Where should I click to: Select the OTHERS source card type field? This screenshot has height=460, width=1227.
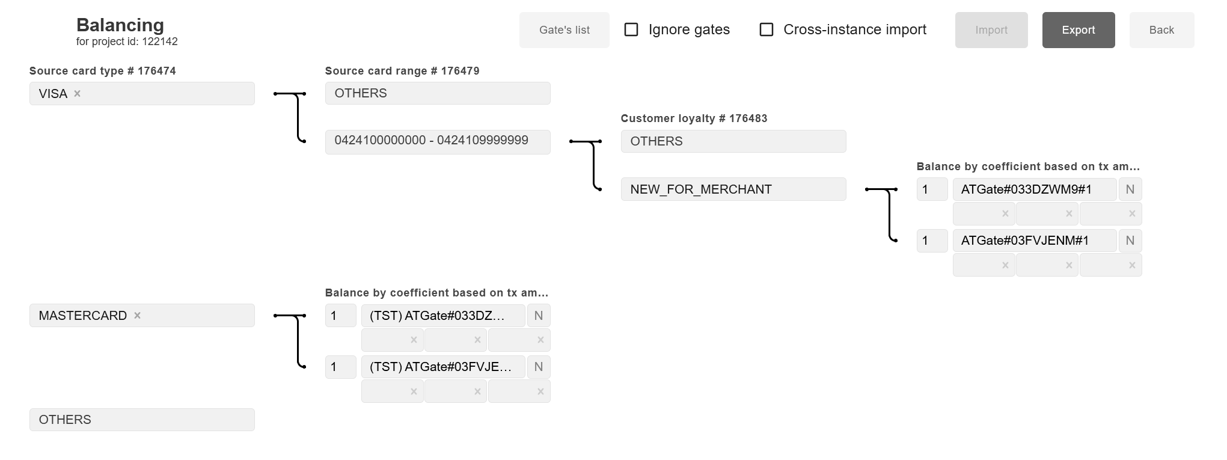pyautogui.click(x=142, y=420)
